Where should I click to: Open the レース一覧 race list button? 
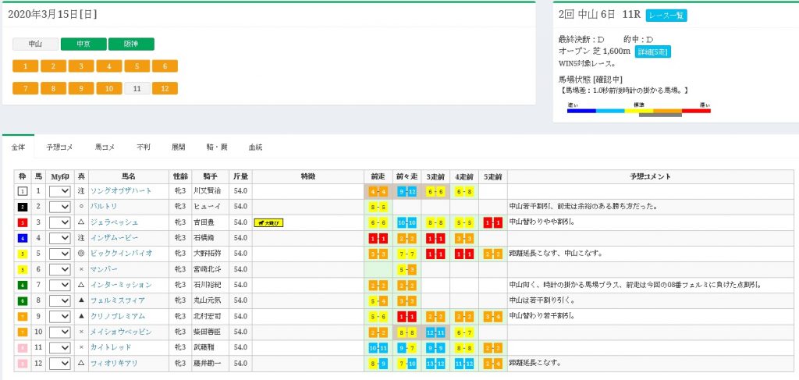(x=666, y=16)
